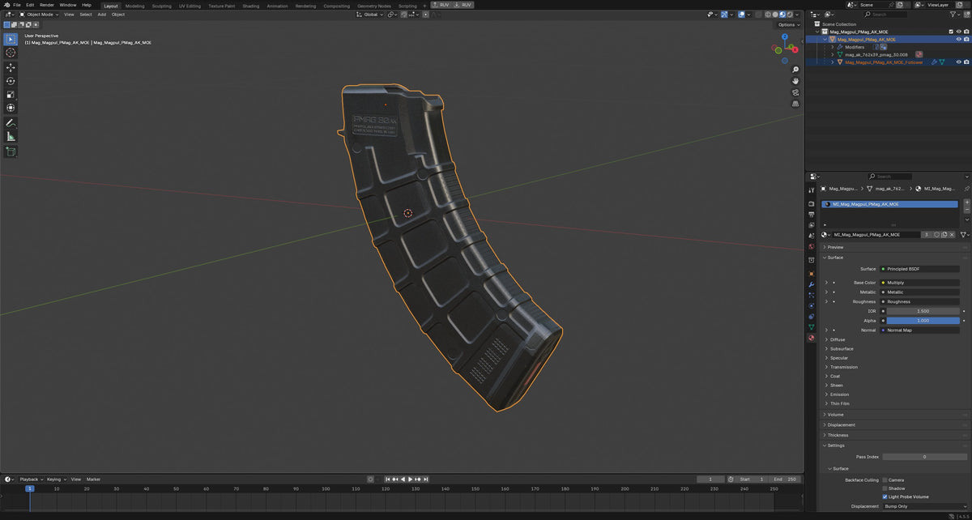
Task: Open the Output properties tab
Action: pyautogui.click(x=811, y=214)
